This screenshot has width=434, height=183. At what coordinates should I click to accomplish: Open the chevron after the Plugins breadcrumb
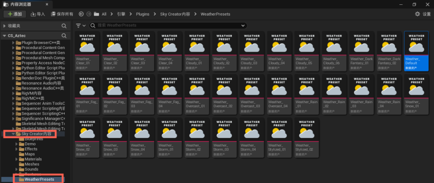155,14
